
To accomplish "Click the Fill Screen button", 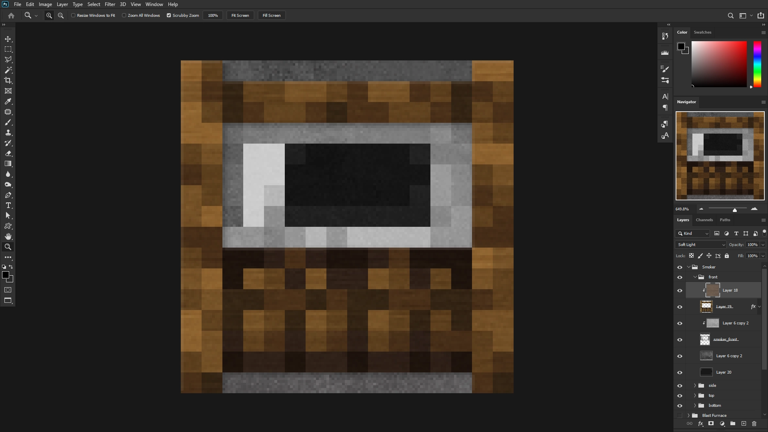I will 271,15.
